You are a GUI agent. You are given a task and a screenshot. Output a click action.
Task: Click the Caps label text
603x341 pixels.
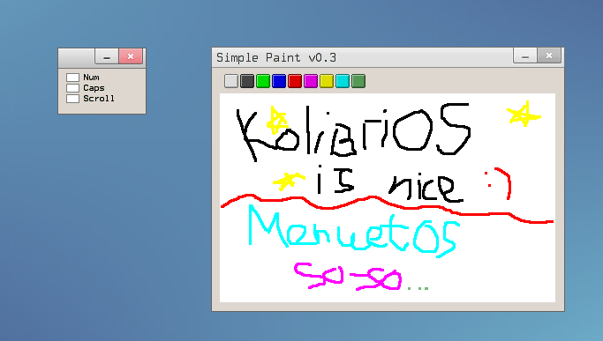[x=94, y=88]
